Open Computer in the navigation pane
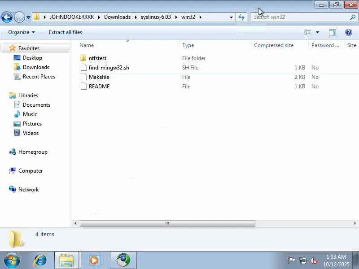The height and width of the screenshot is (269, 359). point(31,171)
